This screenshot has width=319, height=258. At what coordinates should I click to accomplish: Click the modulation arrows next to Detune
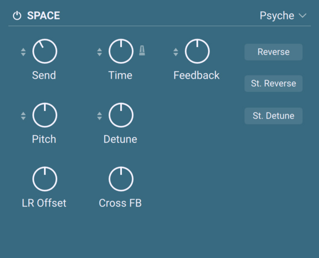pos(99,116)
